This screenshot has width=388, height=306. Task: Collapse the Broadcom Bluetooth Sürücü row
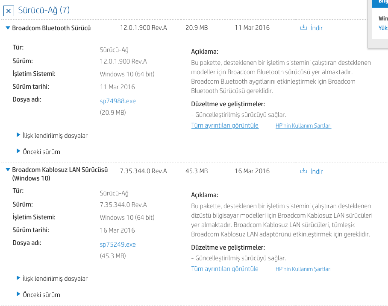tap(8, 28)
